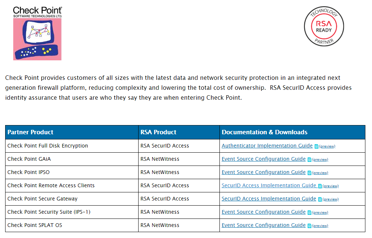The width and height of the screenshot is (372, 238).
Task: Open Event Source Configuration Guide for Check Point SPLAT OS
Action: coord(263,225)
